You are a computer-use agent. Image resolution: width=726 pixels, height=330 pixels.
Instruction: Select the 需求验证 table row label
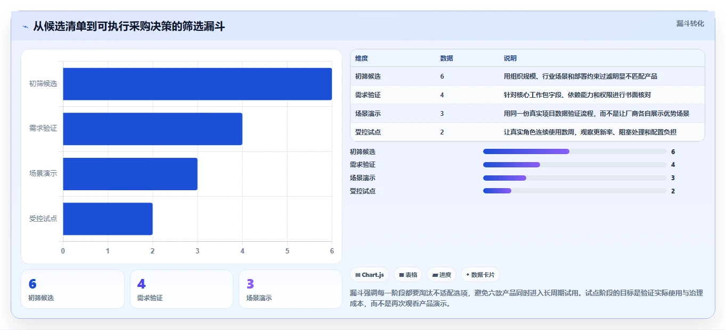tap(368, 95)
